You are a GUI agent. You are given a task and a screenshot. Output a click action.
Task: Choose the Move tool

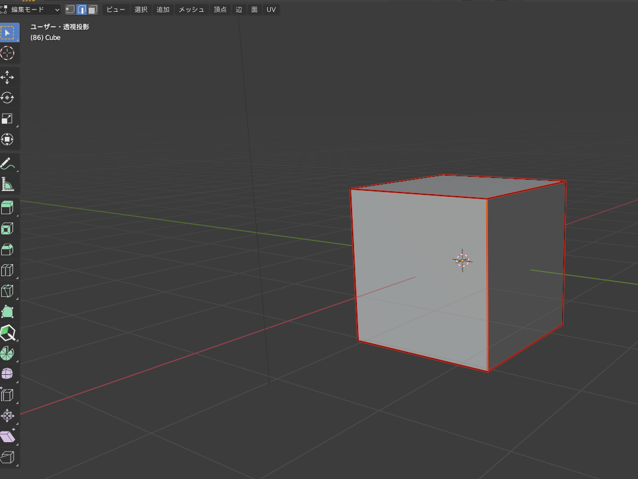coord(8,77)
